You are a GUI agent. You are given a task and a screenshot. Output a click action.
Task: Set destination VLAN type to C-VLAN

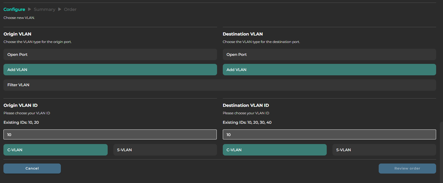[x=274, y=150]
